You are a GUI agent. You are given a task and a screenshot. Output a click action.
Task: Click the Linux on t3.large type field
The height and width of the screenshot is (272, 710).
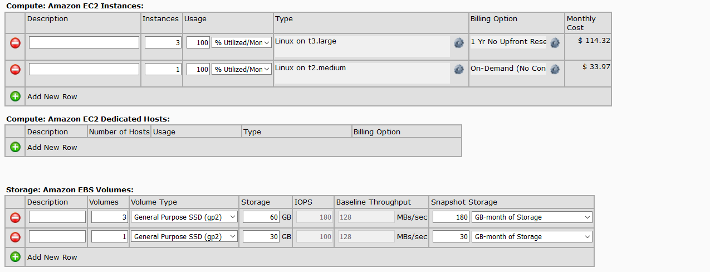pos(362,47)
